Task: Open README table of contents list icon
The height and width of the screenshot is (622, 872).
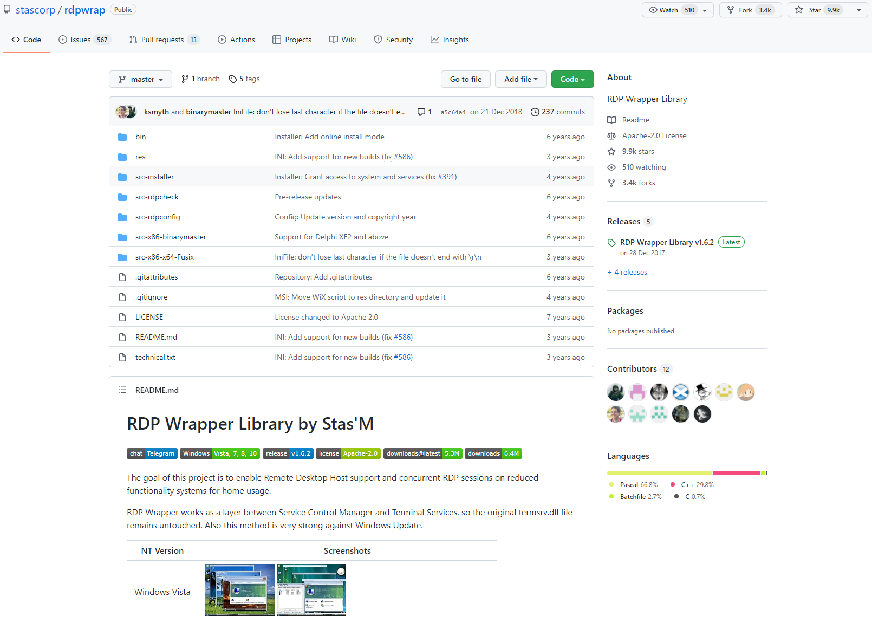Action: [122, 390]
